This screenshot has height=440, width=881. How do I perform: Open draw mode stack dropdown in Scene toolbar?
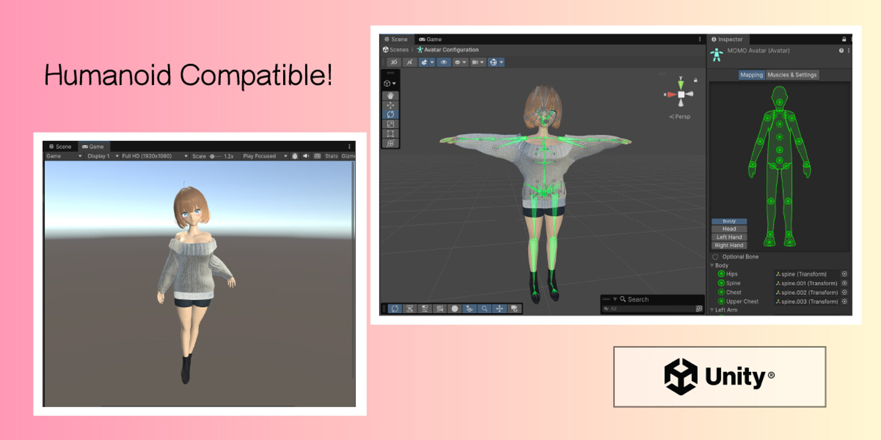pos(460,62)
